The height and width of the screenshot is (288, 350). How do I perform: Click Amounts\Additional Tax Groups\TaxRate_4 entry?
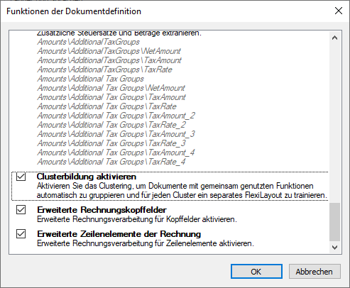click(x=111, y=162)
